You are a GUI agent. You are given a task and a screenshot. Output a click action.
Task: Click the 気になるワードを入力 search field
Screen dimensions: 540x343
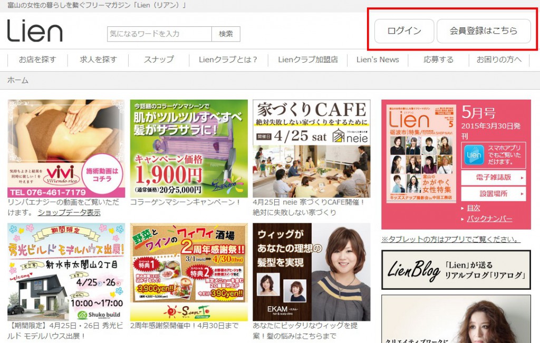click(159, 34)
